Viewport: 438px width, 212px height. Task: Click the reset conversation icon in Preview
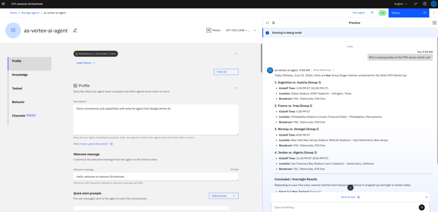(x=267, y=23)
